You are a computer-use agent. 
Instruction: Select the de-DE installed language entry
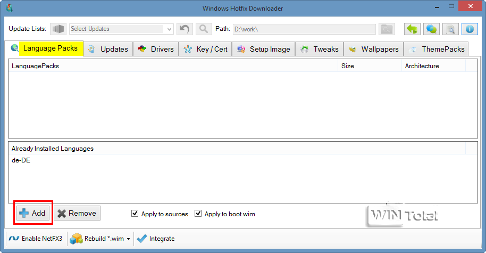tap(21, 160)
